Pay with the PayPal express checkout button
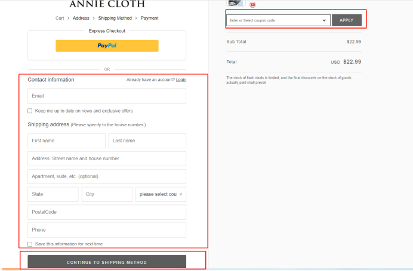 107,46
